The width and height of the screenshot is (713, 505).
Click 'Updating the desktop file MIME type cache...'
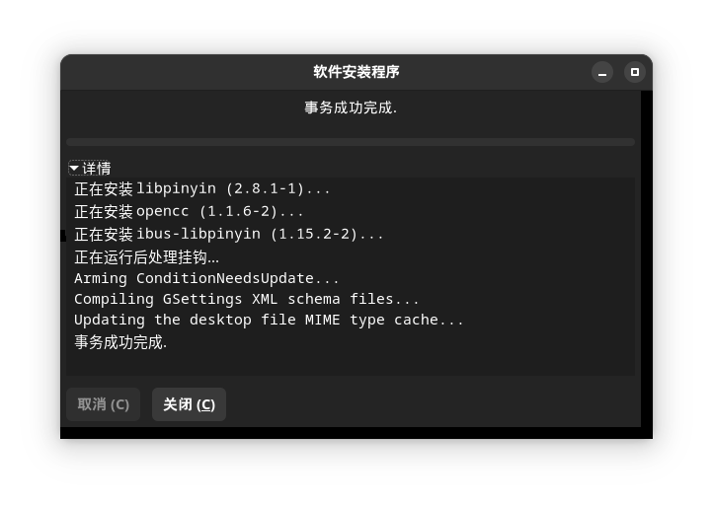coord(269,321)
